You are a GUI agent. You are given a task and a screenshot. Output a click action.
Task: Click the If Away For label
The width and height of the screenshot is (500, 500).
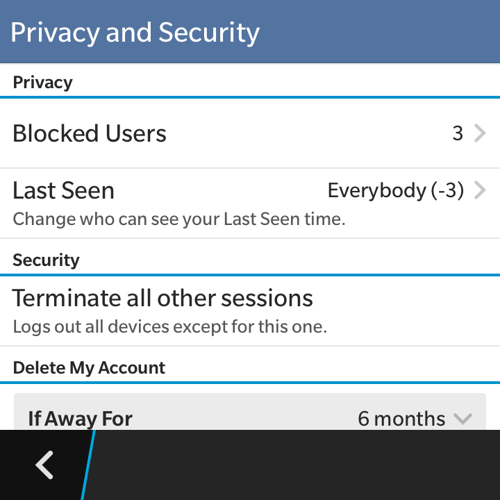point(80,419)
